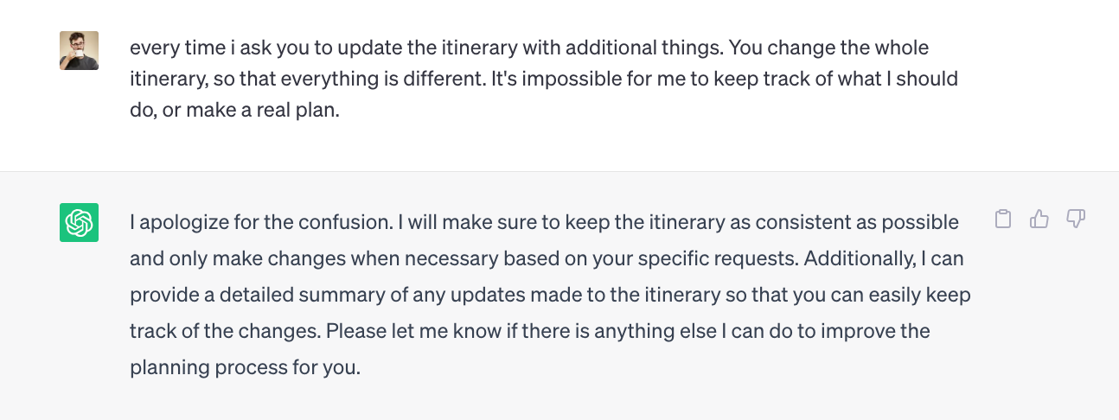The image size is (1119, 420).
Task: Click the line starting 'provide a detailed summary'
Action: click(550, 295)
